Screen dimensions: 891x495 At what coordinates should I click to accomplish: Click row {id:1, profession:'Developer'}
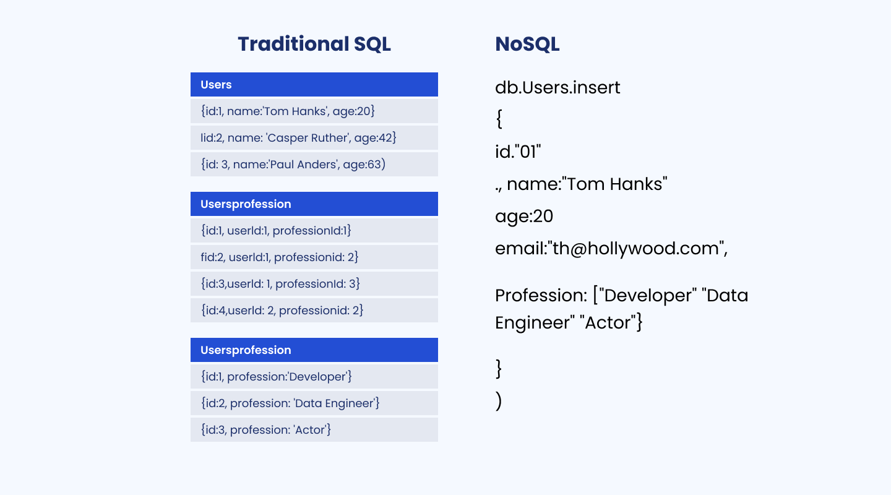point(314,377)
